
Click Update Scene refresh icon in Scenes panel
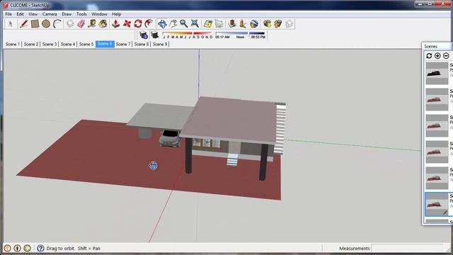[429, 56]
